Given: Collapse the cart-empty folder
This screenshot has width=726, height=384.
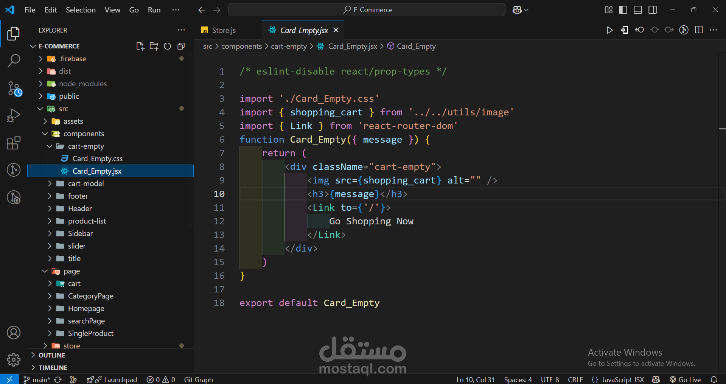Looking at the screenshot, I should (x=110, y=146).
